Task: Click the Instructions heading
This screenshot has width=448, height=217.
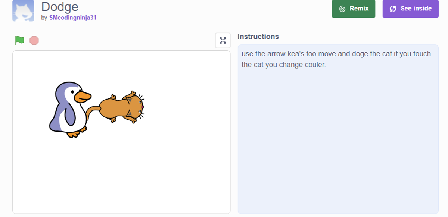Action: click(x=258, y=37)
